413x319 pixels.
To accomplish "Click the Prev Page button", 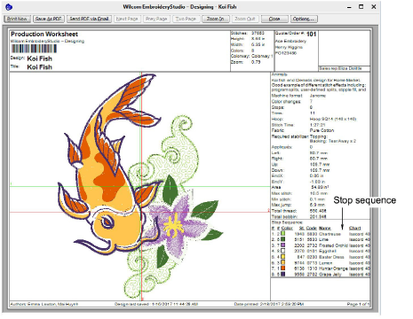I will click(156, 19).
